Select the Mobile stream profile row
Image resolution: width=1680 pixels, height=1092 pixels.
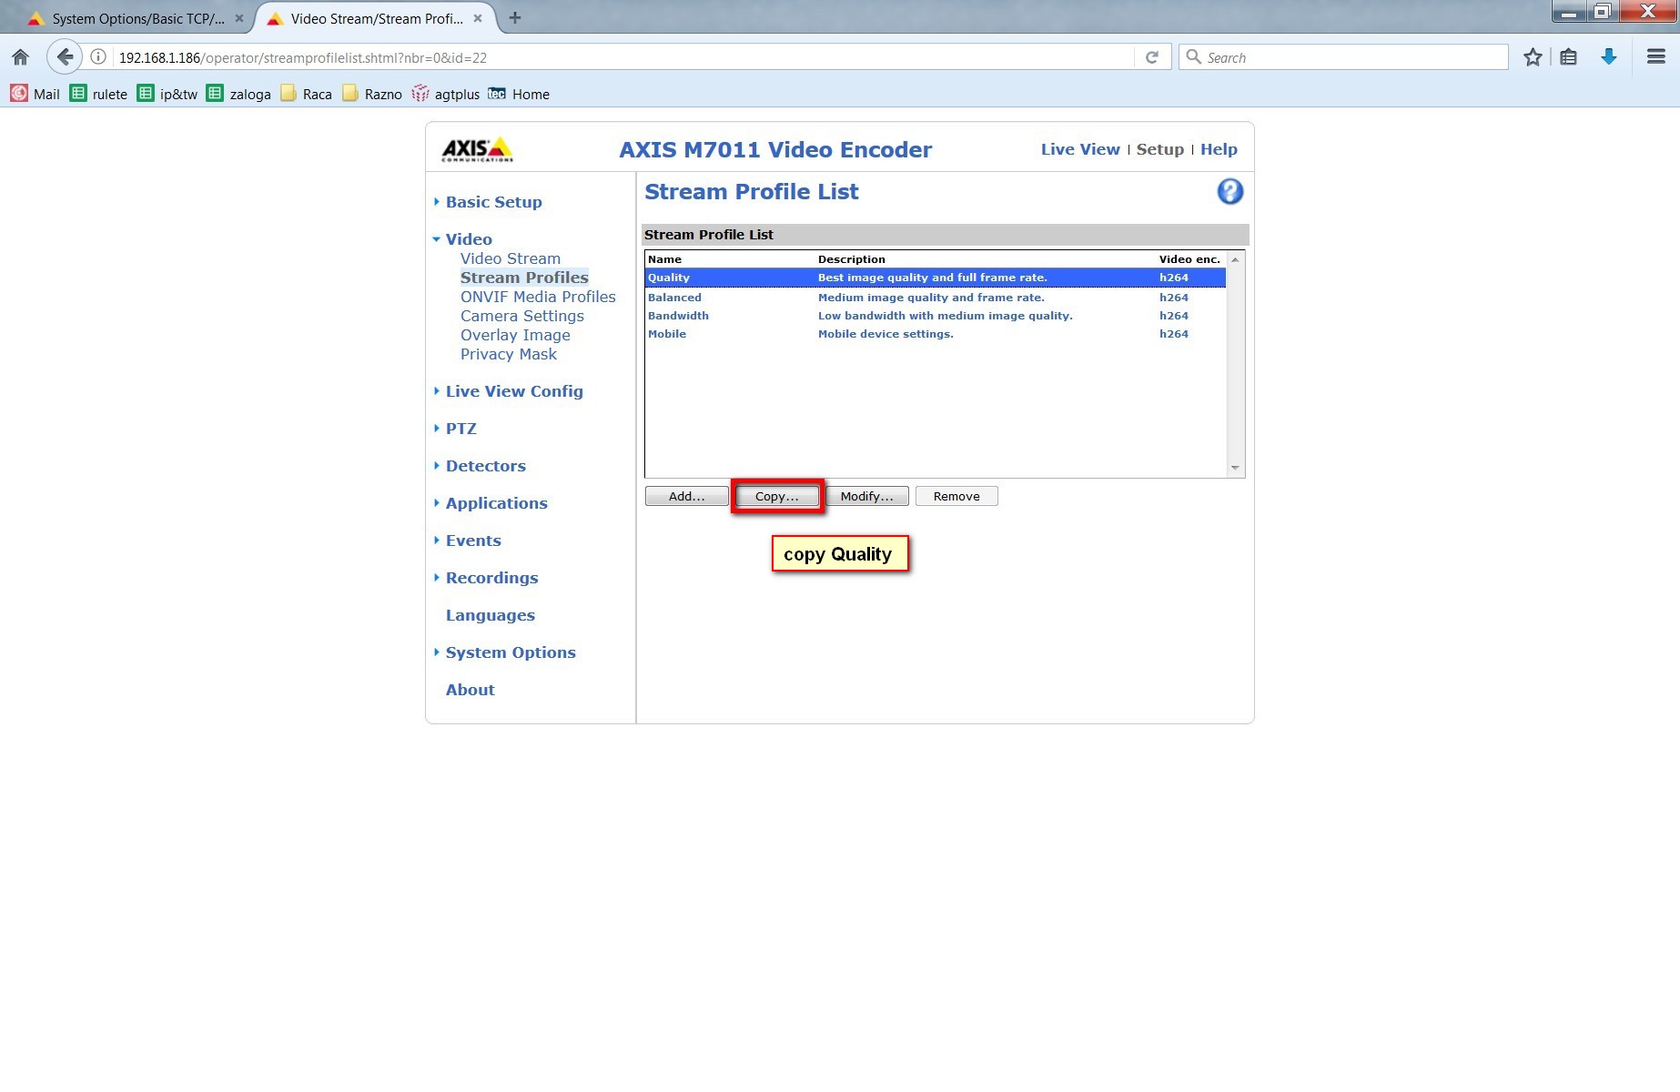tap(936, 334)
